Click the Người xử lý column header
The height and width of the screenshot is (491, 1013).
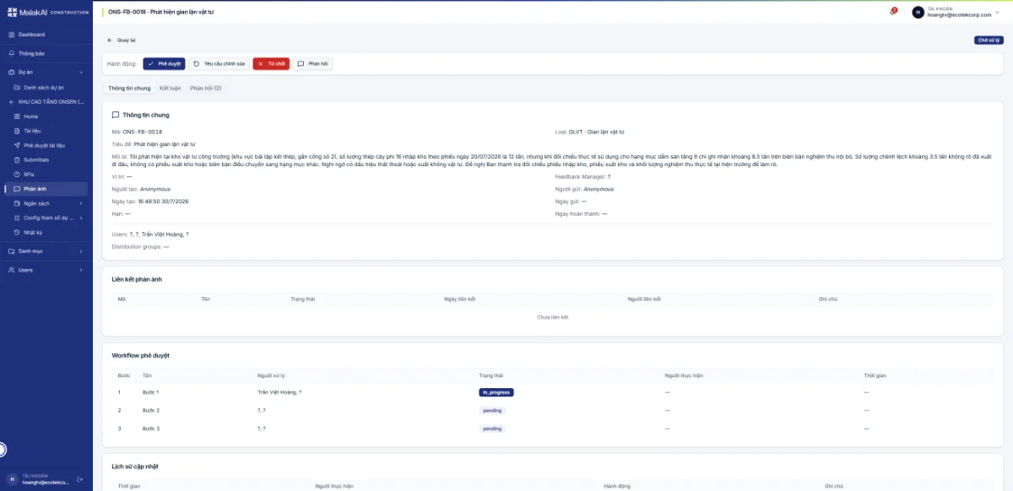[272, 375]
